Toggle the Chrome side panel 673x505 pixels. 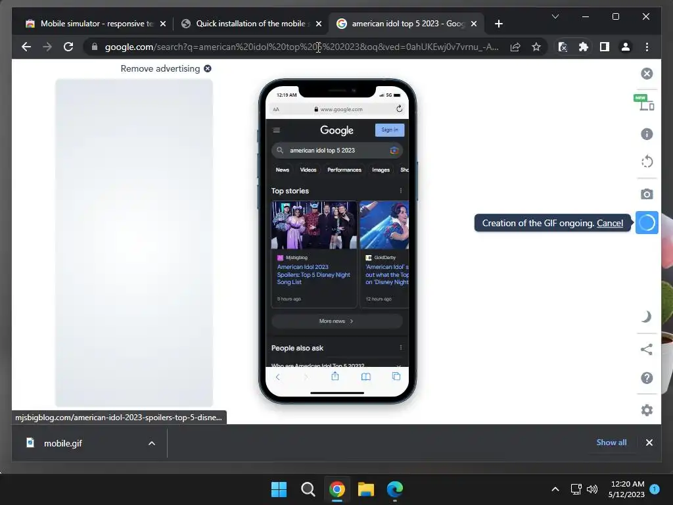tap(605, 47)
